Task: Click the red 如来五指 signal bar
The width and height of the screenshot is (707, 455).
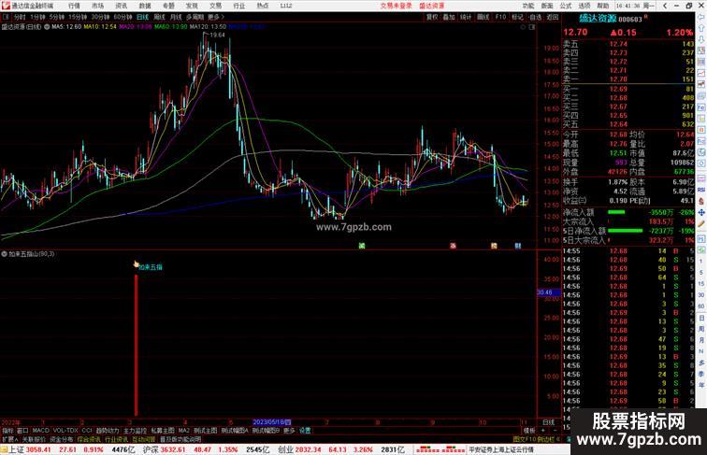Action: (x=137, y=345)
